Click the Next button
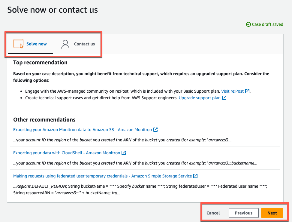292x222 pixels. [x=272, y=213]
